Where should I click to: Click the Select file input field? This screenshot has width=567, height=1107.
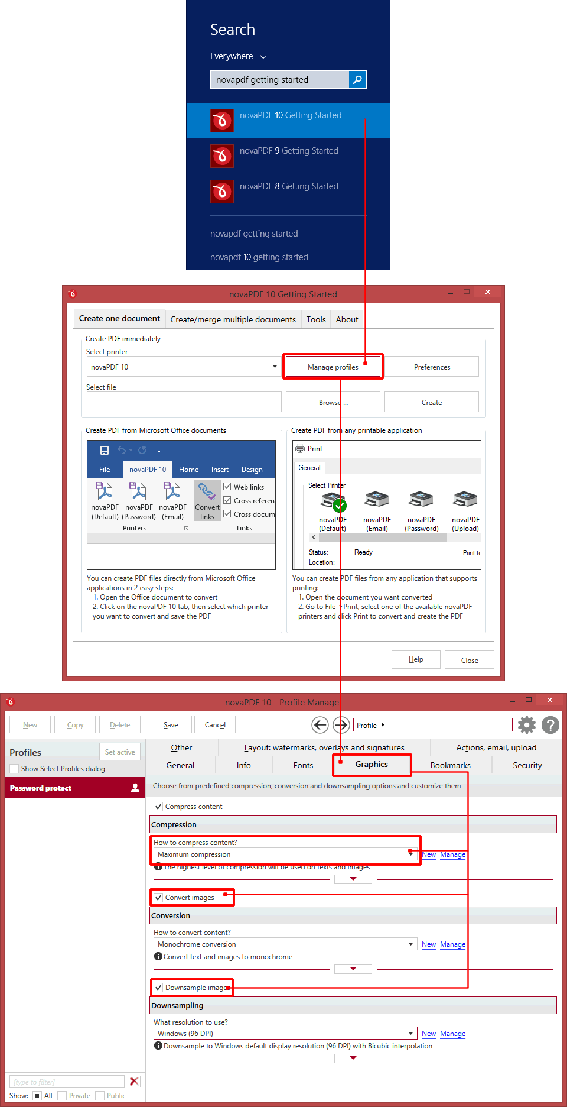[x=184, y=402]
